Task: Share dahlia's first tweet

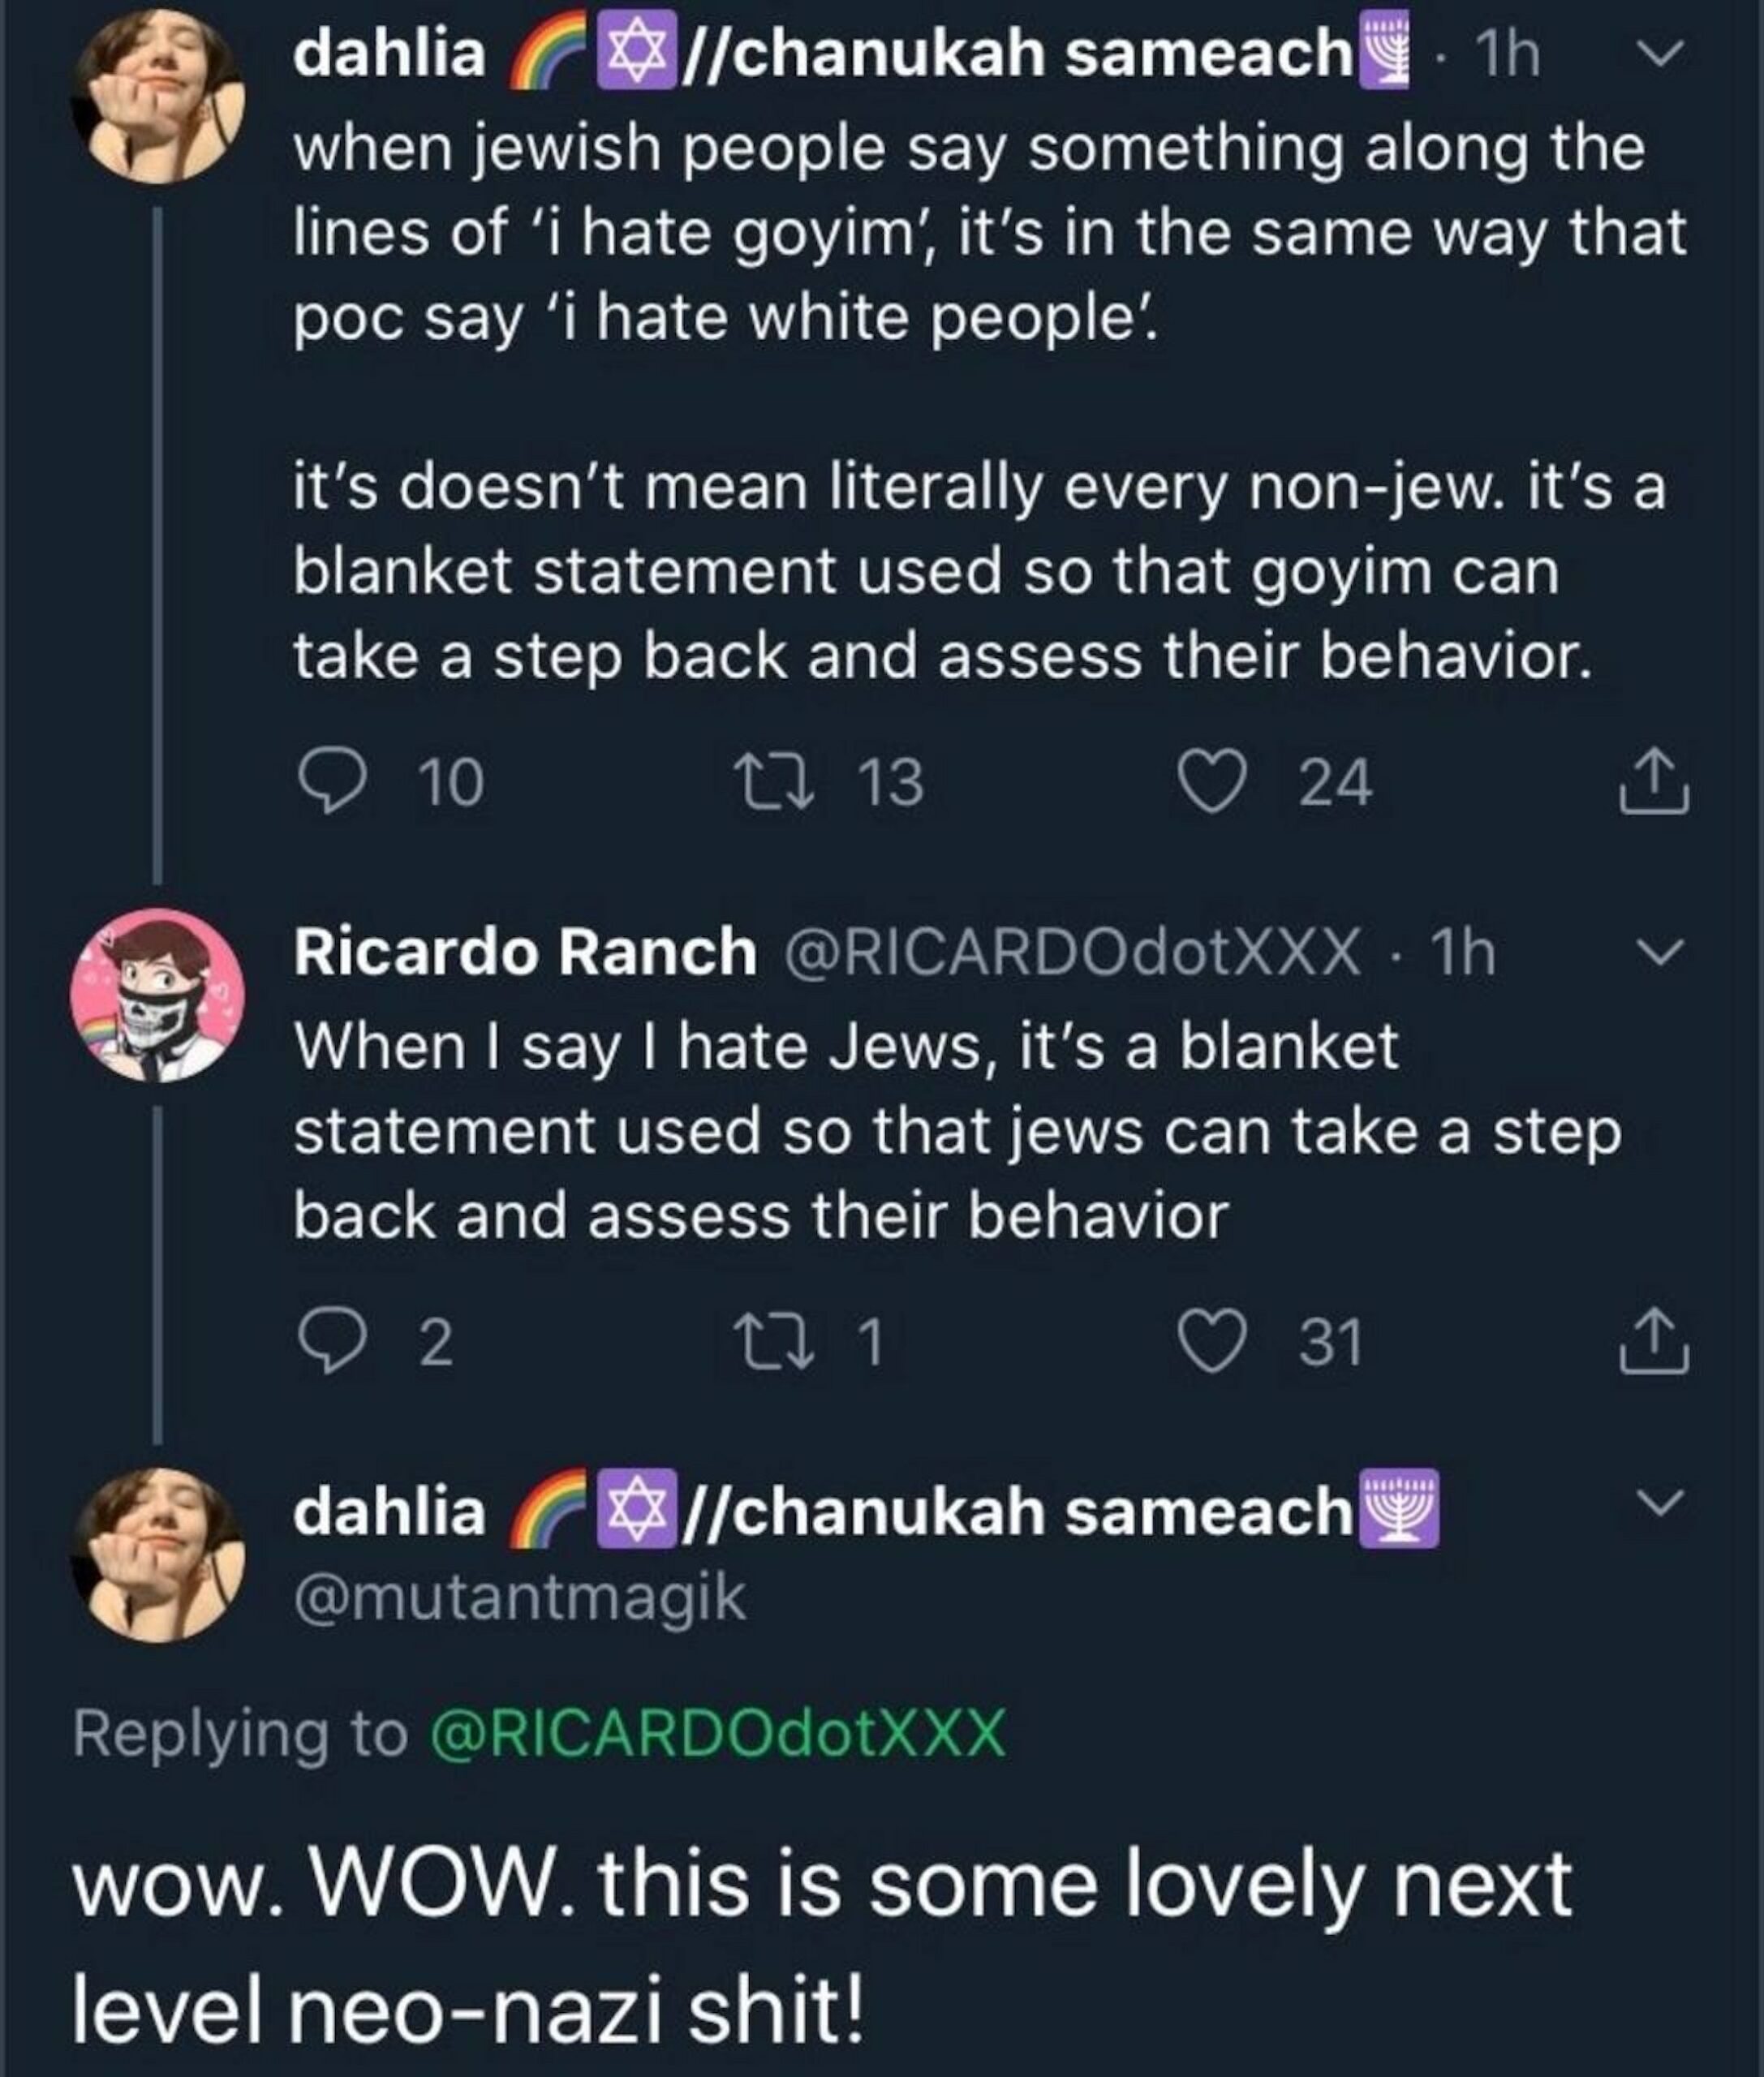Action: (x=1654, y=782)
